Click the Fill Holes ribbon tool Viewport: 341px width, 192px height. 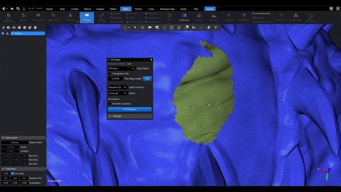click(x=87, y=18)
